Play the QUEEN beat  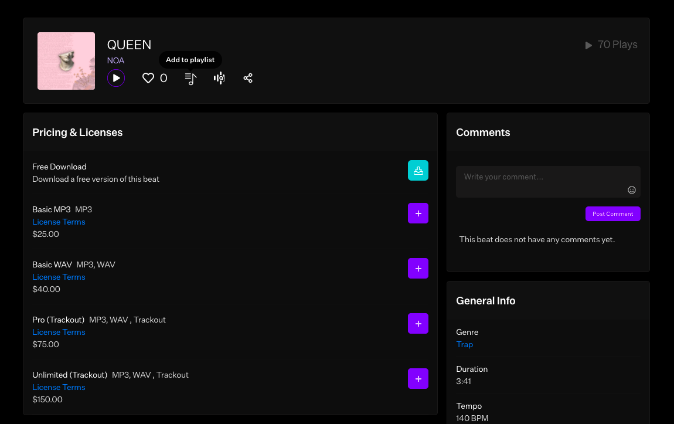point(116,78)
